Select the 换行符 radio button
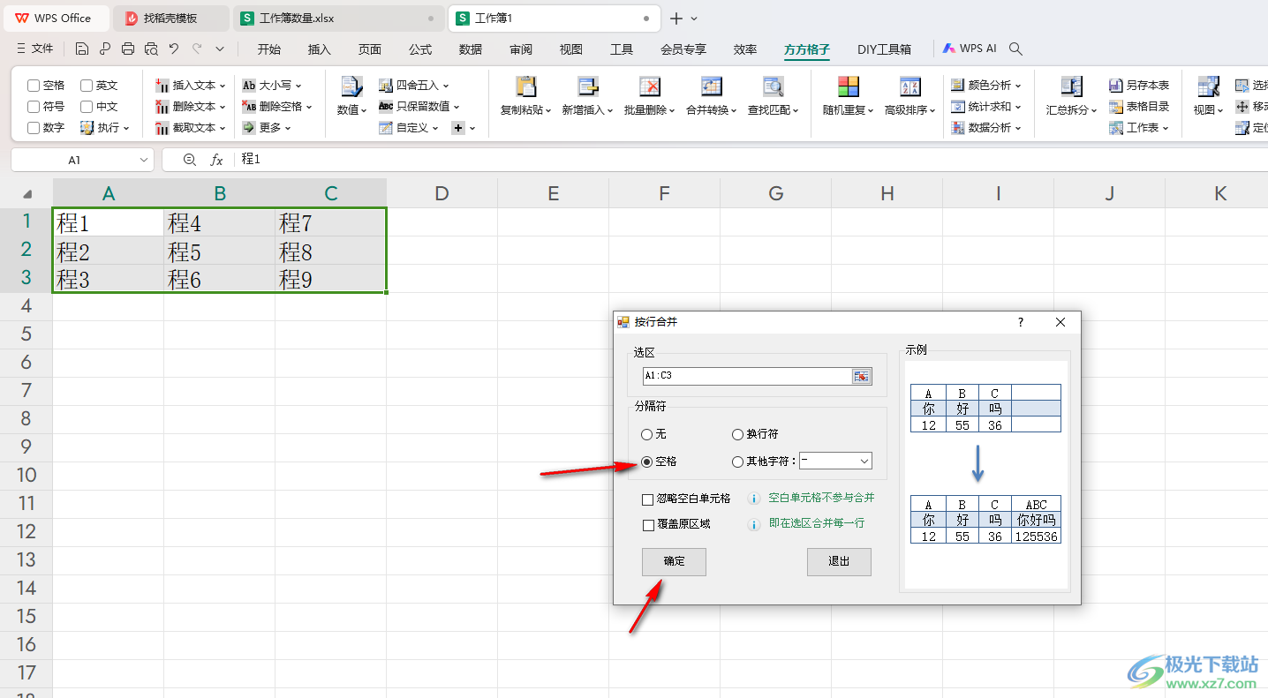Image resolution: width=1268 pixels, height=698 pixels. coord(738,434)
